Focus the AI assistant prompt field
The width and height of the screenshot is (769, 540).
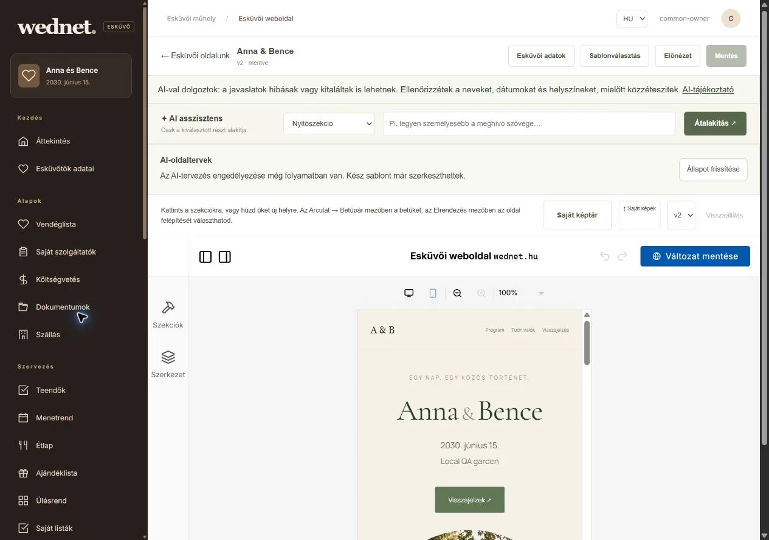[x=529, y=123]
